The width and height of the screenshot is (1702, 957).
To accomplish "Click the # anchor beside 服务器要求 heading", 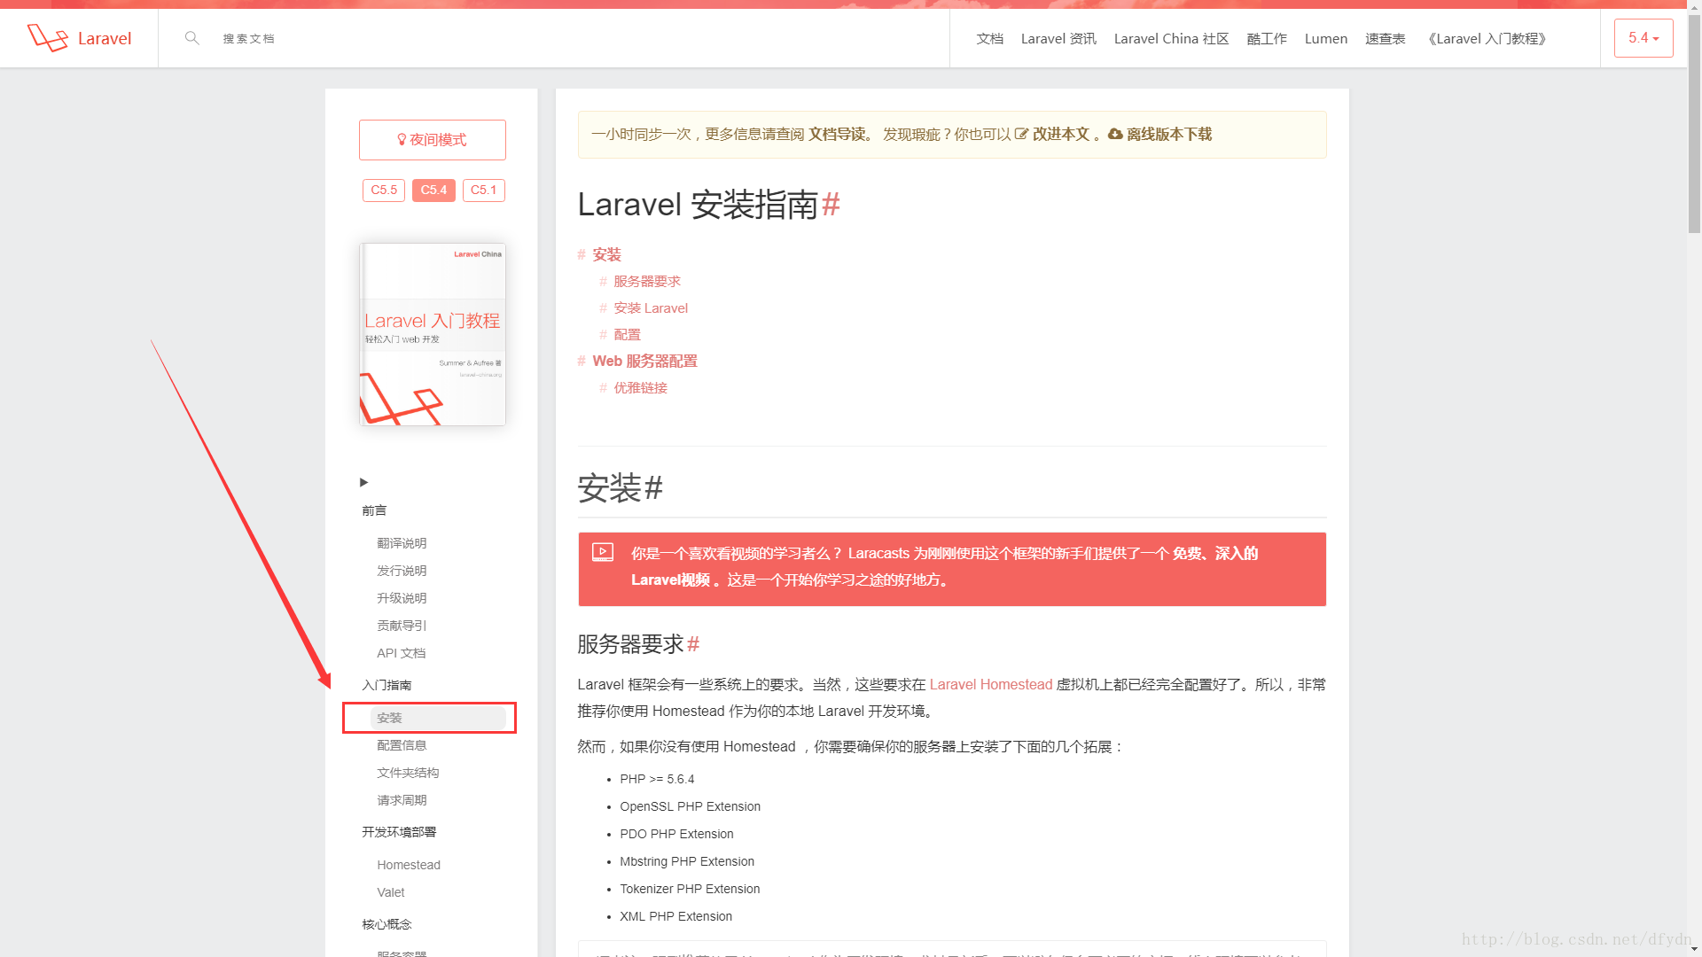I will (693, 644).
